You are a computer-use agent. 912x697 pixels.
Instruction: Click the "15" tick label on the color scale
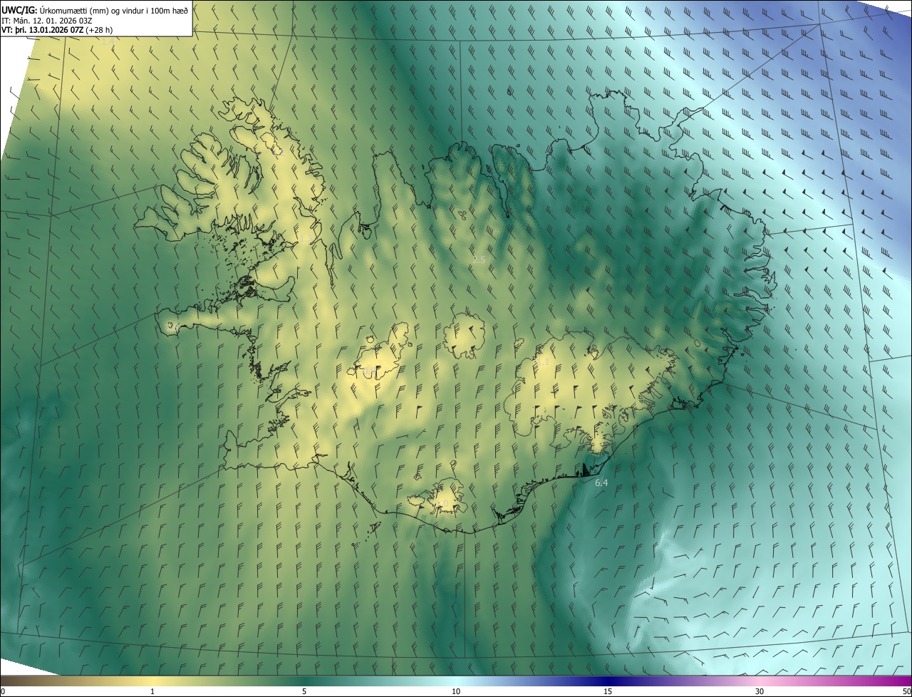click(608, 691)
